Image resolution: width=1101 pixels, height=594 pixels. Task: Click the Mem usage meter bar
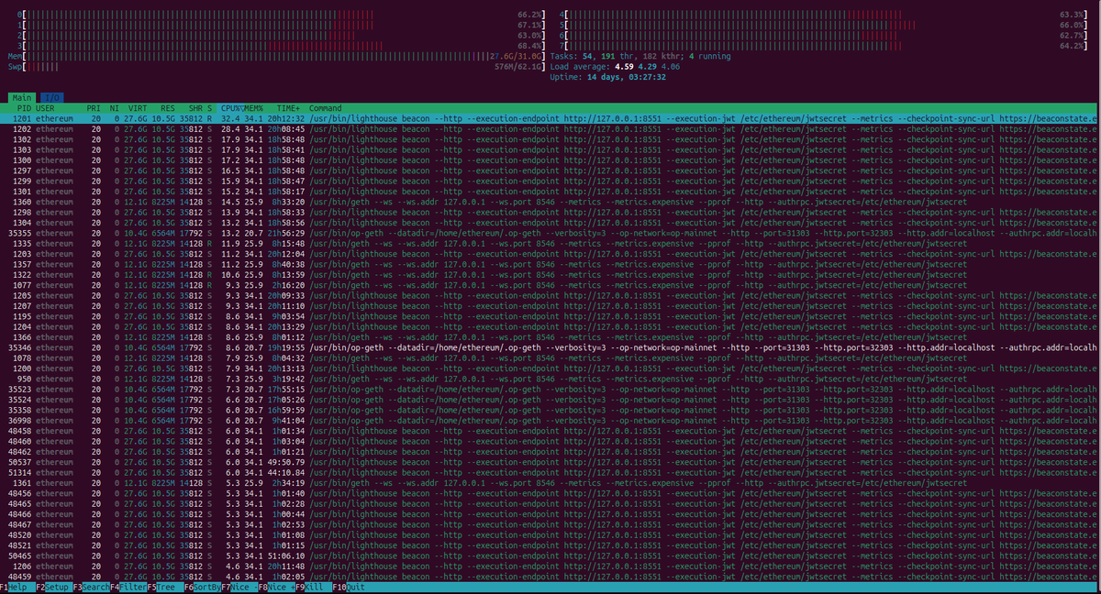(x=277, y=56)
